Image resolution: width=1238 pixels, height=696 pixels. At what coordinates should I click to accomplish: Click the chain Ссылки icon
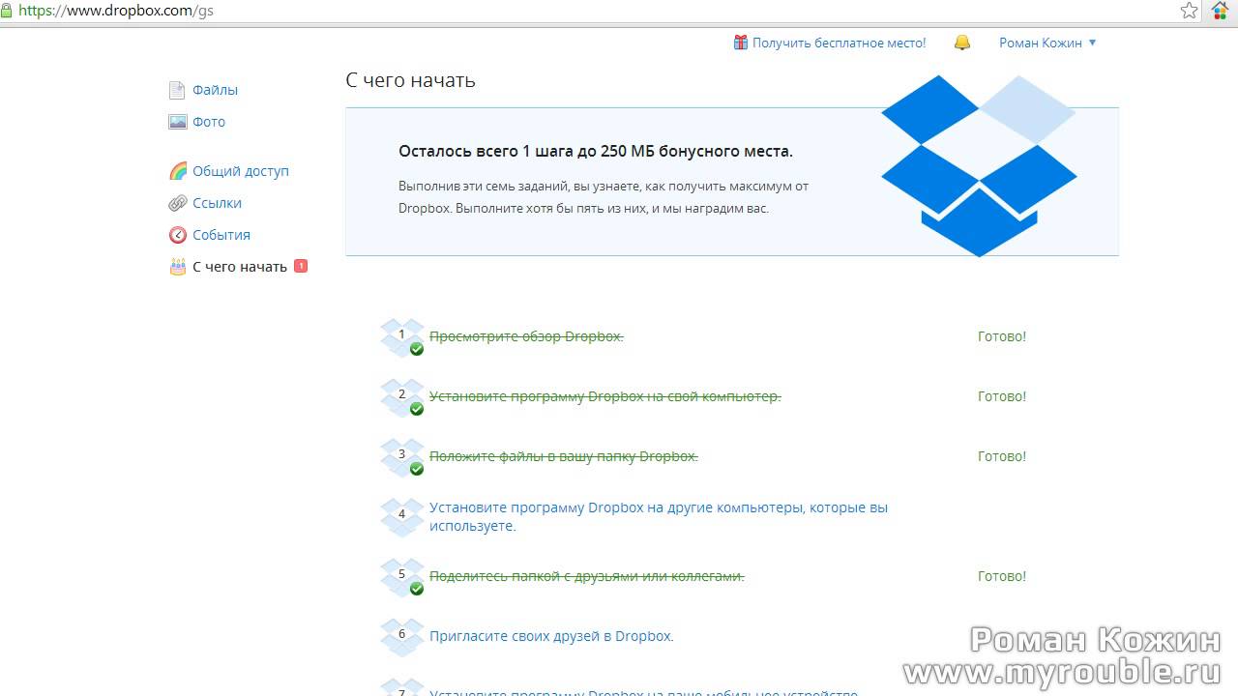pyautogui.click(x=178, y=203)
